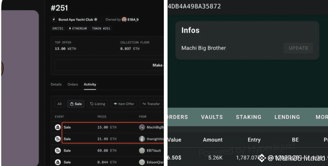Open owner profile E18A_9
The width and height of the screenshot is (328, 166).
(x=133, y=20)
